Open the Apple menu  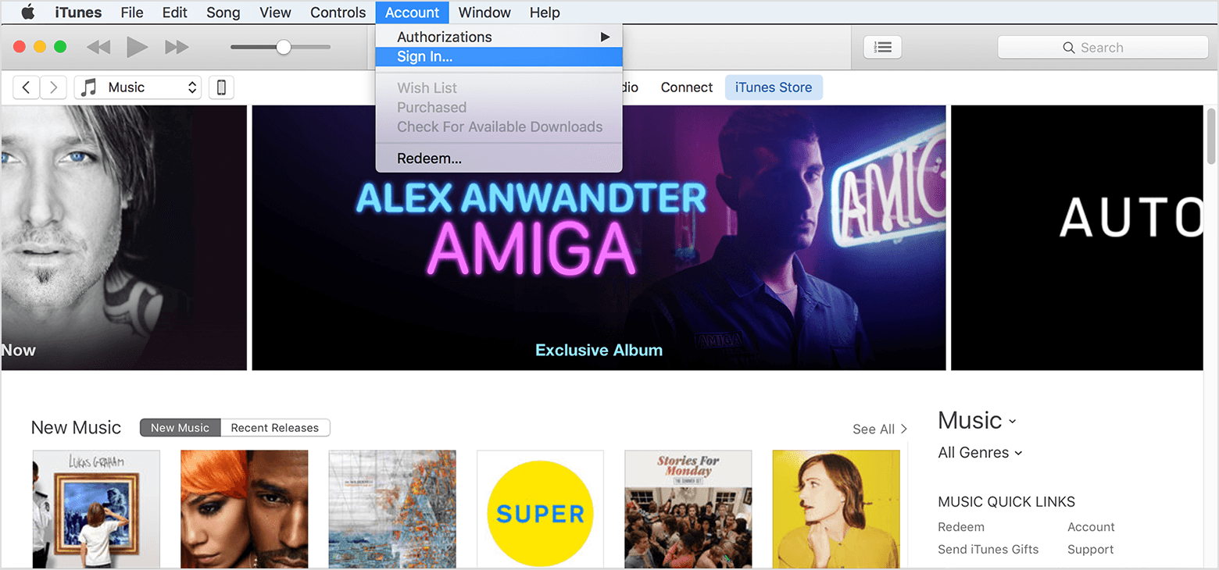[28, 12]
